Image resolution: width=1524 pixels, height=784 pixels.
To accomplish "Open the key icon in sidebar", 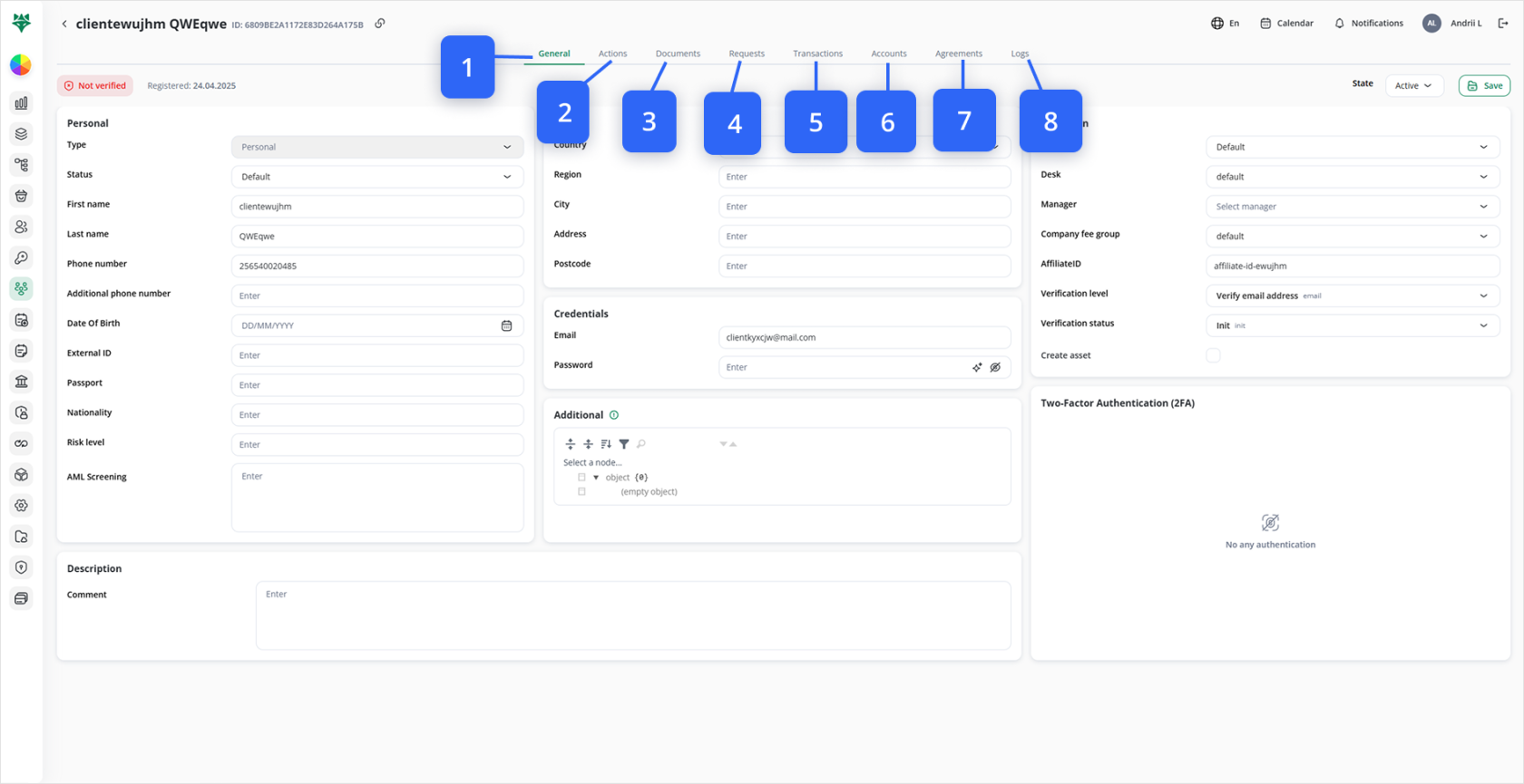I will click(21, 257).
